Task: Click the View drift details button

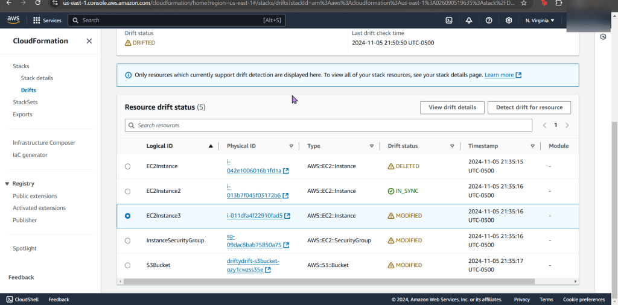Action: click(x=452, y=107)
